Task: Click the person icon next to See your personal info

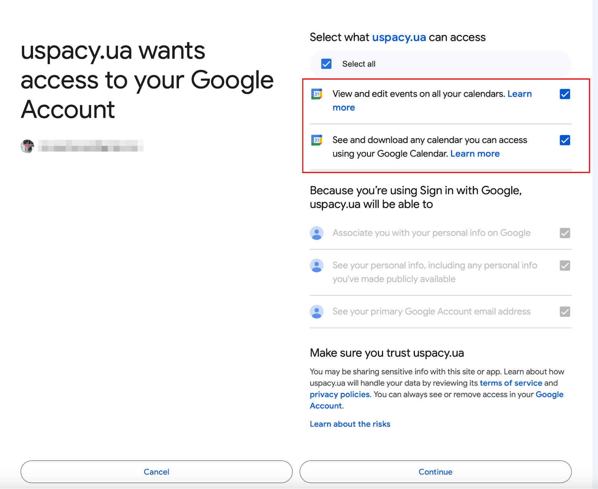Action: (x=317, y=265)
